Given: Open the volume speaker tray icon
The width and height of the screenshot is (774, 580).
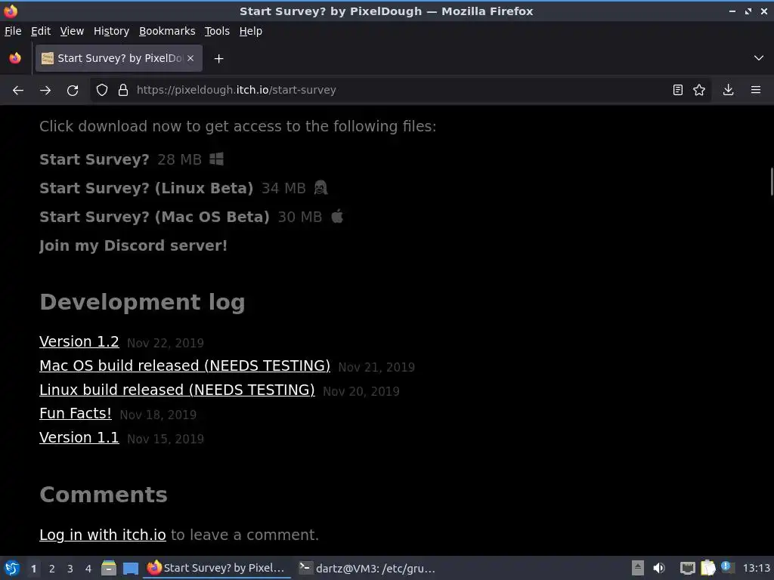Looking at the screenshot, I should [x=659, y=568].
